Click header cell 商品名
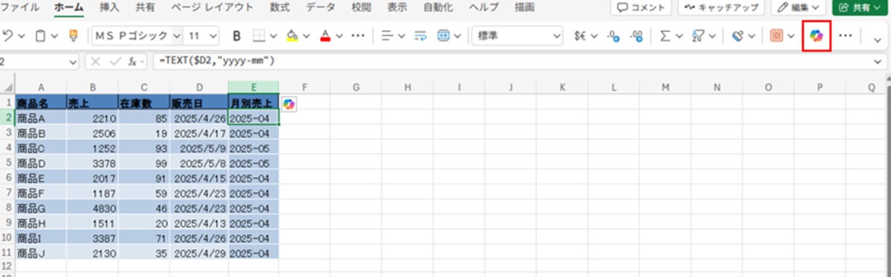Screen dimensions: 891x277 coord(40,104)
